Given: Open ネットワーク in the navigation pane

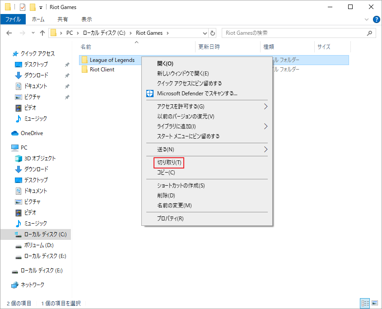Looking at the screenshot, I should pyautogui.click(x=28, y=285).
